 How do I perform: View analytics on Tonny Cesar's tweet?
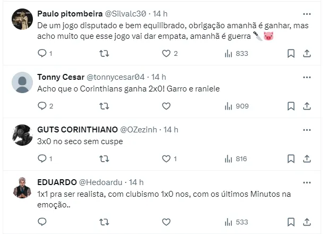click(x=229, y=106)
